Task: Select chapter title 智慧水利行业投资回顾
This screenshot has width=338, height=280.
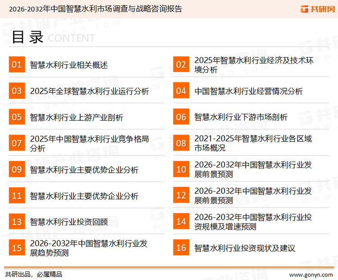Action: click(69, 222)
